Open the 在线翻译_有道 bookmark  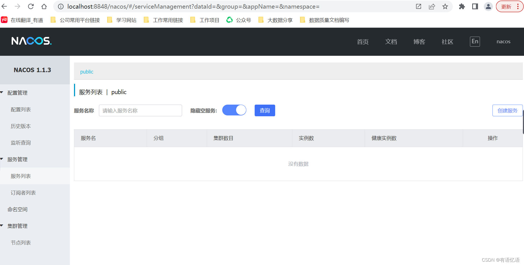[x=22, y=20]
